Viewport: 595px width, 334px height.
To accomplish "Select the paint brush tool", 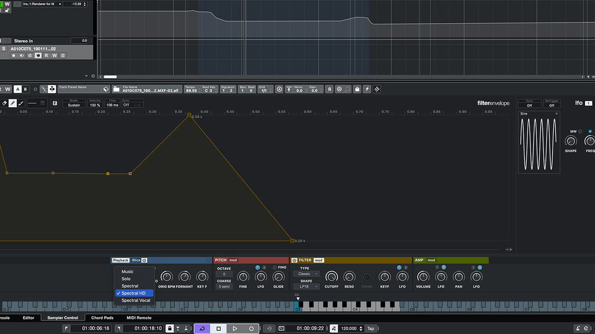I will pyautogui.click(x=21, y=103).
